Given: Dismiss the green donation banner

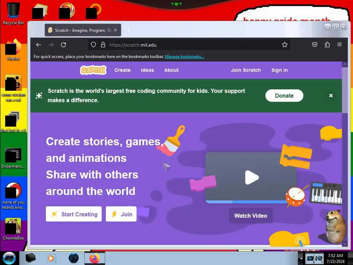Looking at the screenshot, I should (x=331, y=96).
